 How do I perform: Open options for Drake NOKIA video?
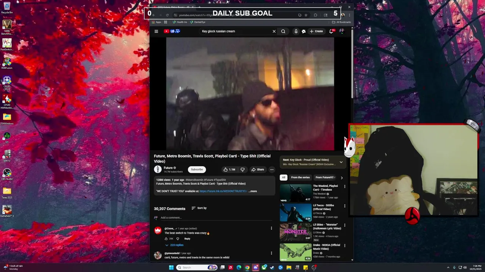(344, 246)
